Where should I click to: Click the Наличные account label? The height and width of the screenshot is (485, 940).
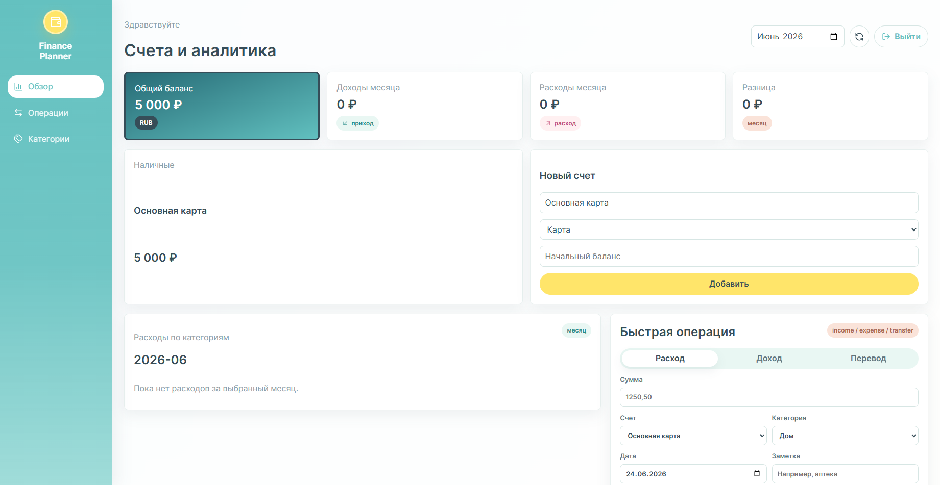click(154, 165)
